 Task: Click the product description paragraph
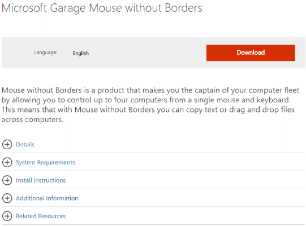[150, 105]
